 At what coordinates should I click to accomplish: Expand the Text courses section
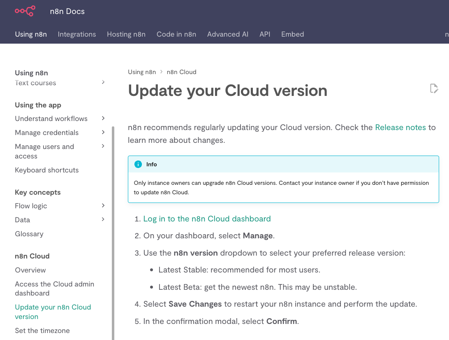pyautogui.click(x=103, y=82)
